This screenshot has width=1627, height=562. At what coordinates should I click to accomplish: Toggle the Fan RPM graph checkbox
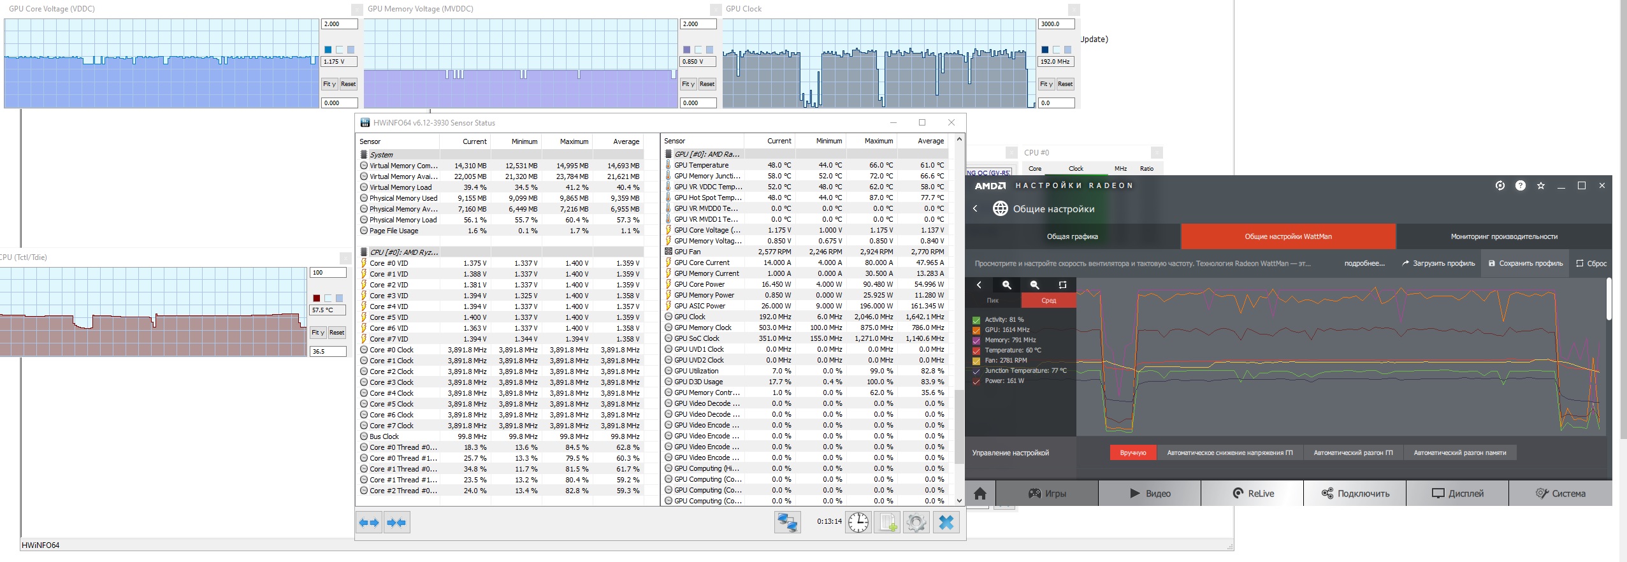coord(976,361)
